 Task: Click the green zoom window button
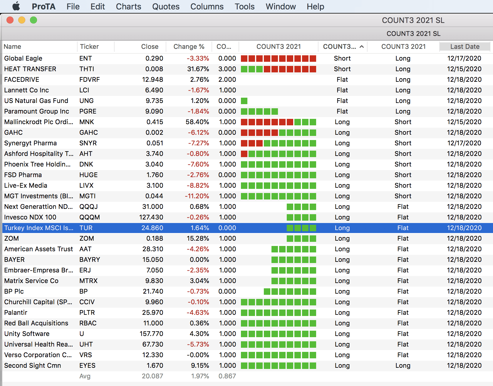(33, 20)
